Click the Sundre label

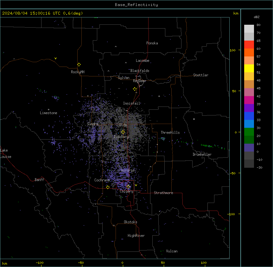pyautogui.click(x=92, y=124)
